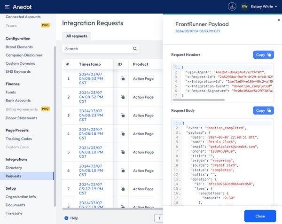Copy the Request Body
The image size is (282, 224).
click(263, 110)
